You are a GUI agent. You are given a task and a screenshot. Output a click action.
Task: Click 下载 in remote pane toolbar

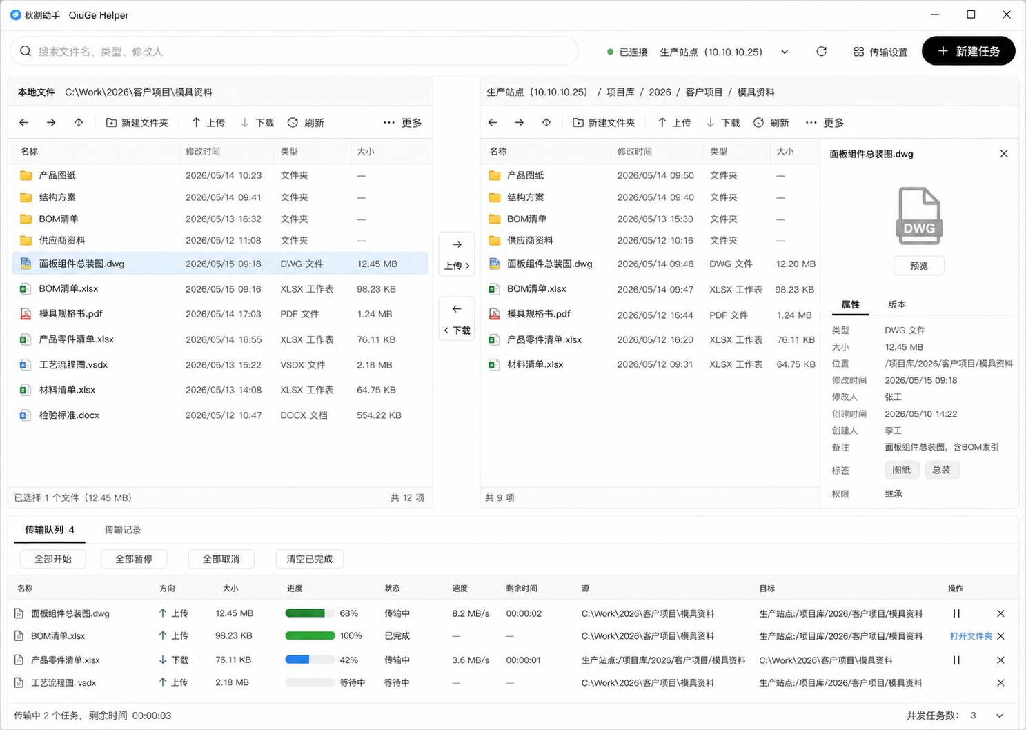(x=722, y=122)
